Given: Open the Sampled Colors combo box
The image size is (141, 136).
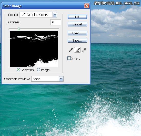Looking at the screenshot, I should [38, 15].
